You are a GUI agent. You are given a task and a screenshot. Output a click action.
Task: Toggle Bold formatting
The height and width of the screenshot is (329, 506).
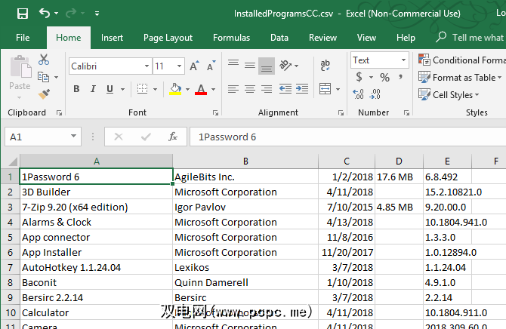76,90
